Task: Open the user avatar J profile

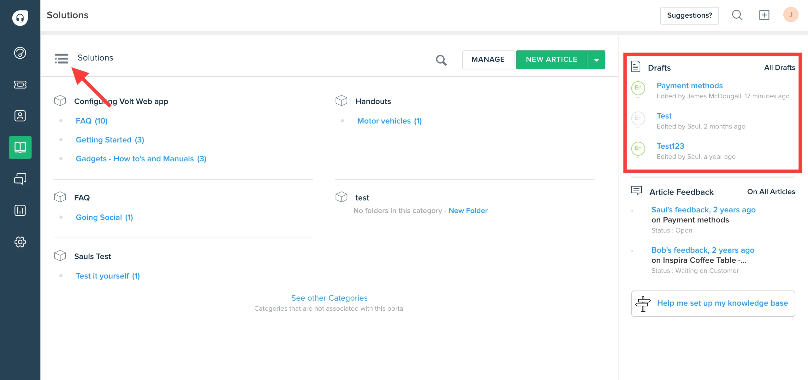Action: pyautogui.click(x=791, y=15)
